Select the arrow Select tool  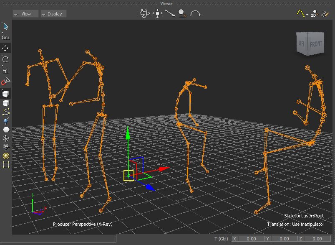coord(6,26)
